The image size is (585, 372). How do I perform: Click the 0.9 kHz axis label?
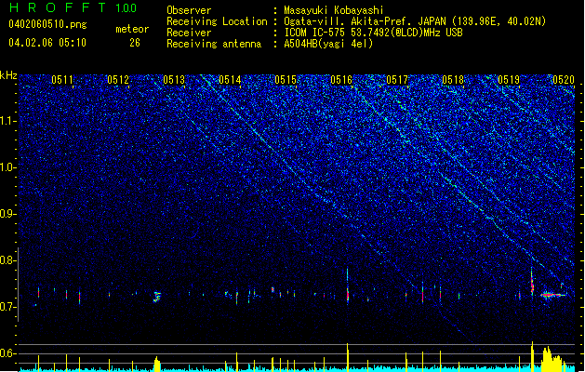tap(8, 214)
